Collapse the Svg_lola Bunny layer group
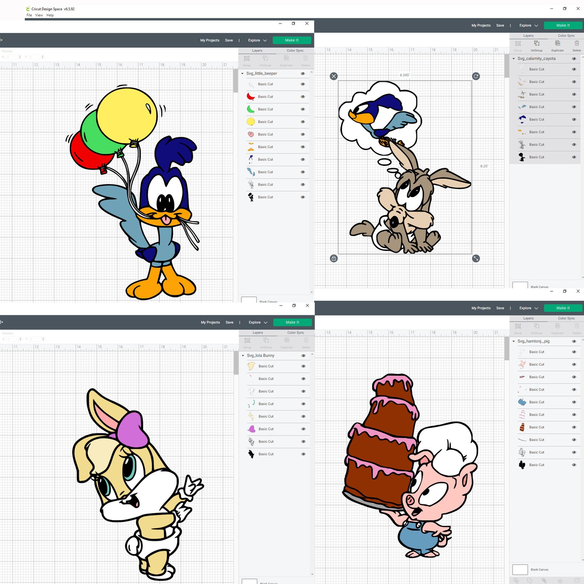584x584 pixels. click(x=243, y=356)
